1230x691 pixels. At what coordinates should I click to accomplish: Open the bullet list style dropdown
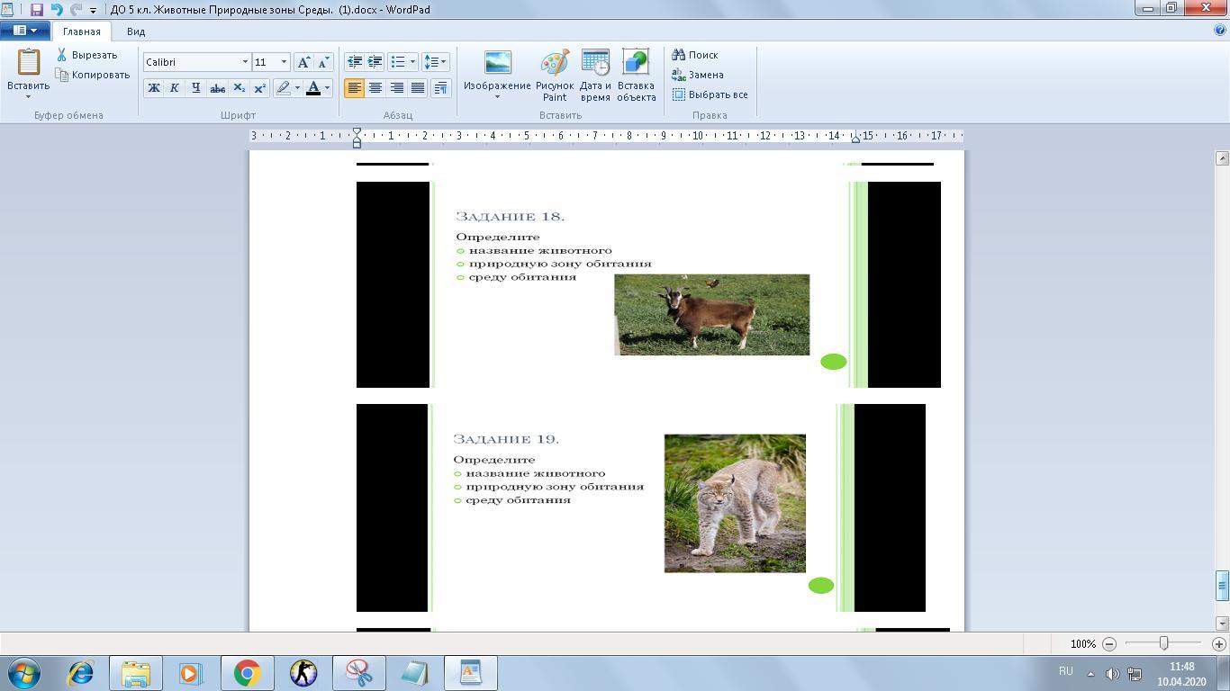coord(412,62)
